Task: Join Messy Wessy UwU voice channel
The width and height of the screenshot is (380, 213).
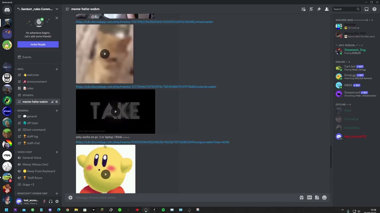Action: [x=38, y=164]
